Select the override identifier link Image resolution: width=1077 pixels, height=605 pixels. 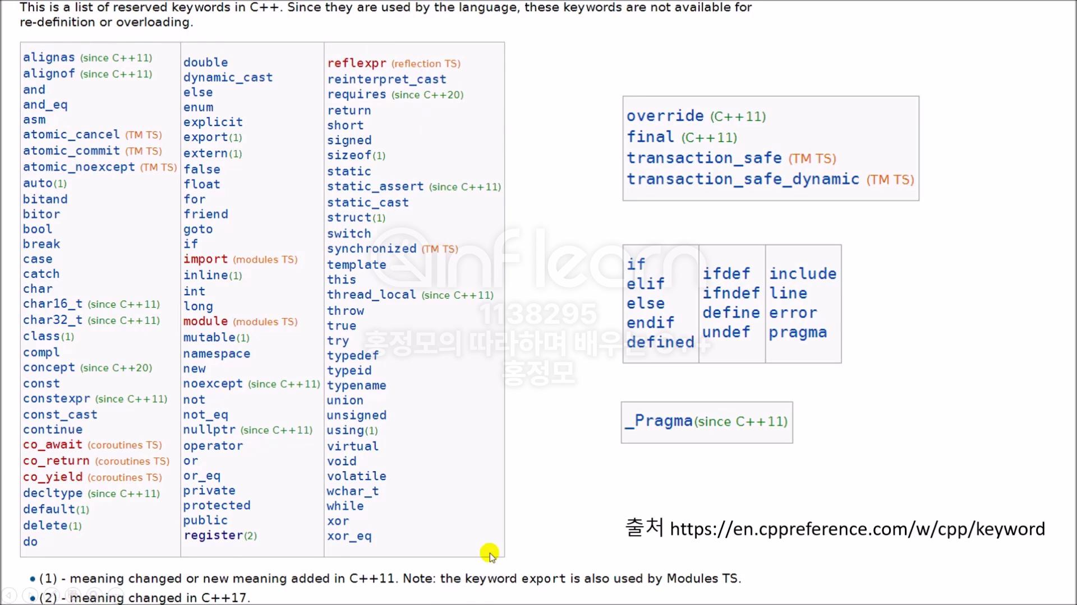[665, 116]
